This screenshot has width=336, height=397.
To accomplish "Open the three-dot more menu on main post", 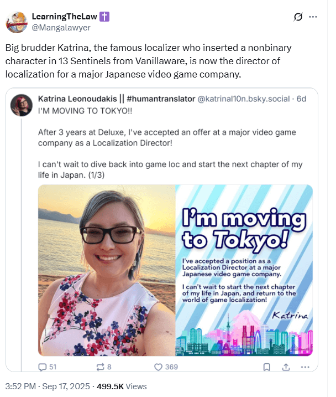I will click(313, 17).
